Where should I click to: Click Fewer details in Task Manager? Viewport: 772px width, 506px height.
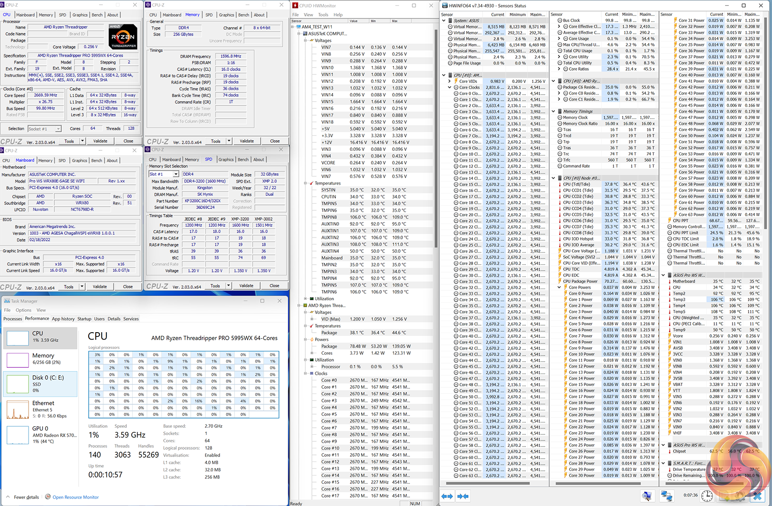coord(26,497)
